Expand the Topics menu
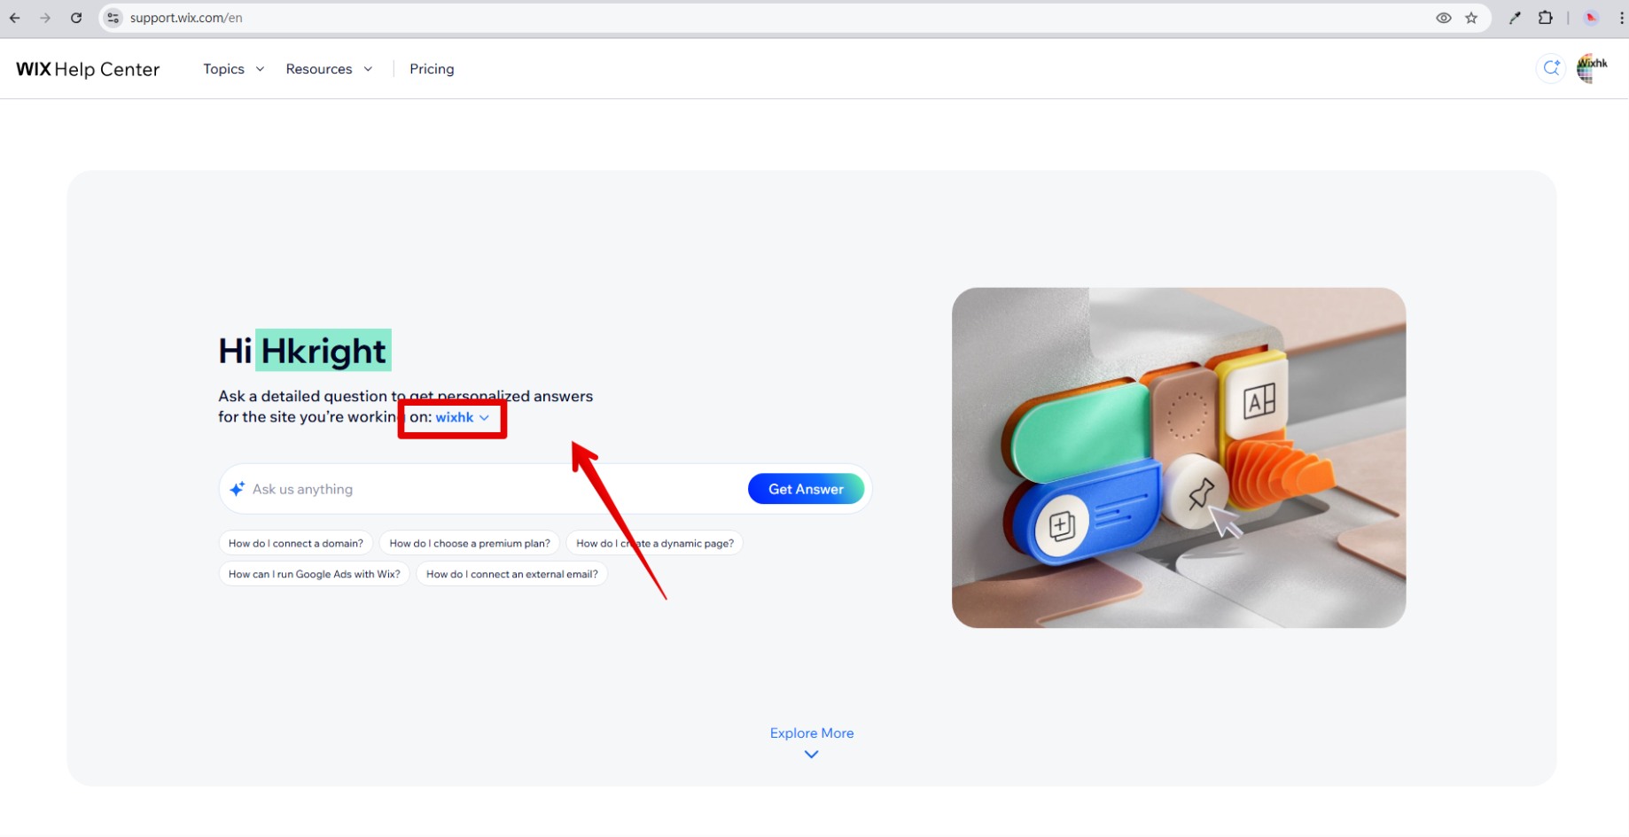1629x837 pixels. [x=233, y=69]
